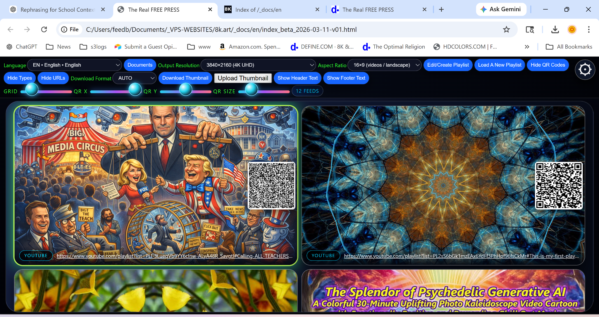Open the Chrome profile avatar

(x=572, y=30)
